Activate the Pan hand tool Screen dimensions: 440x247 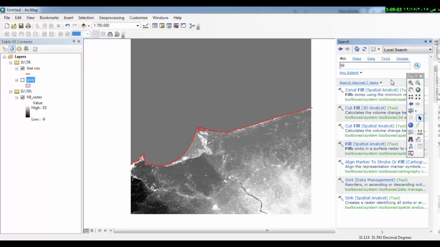click(410, 90)
